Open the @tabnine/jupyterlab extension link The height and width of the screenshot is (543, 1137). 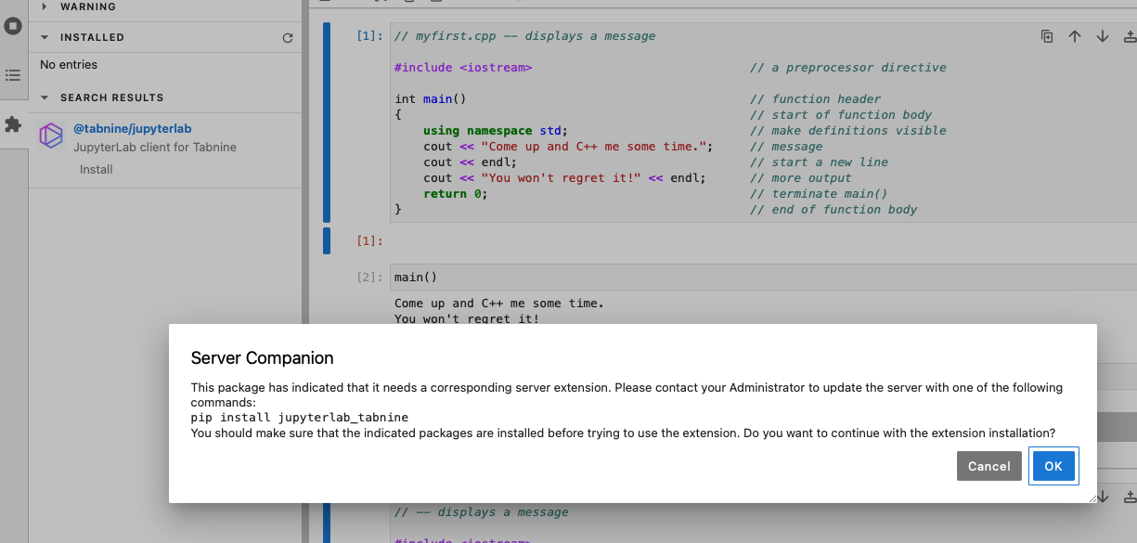click(x=133, y=129)
